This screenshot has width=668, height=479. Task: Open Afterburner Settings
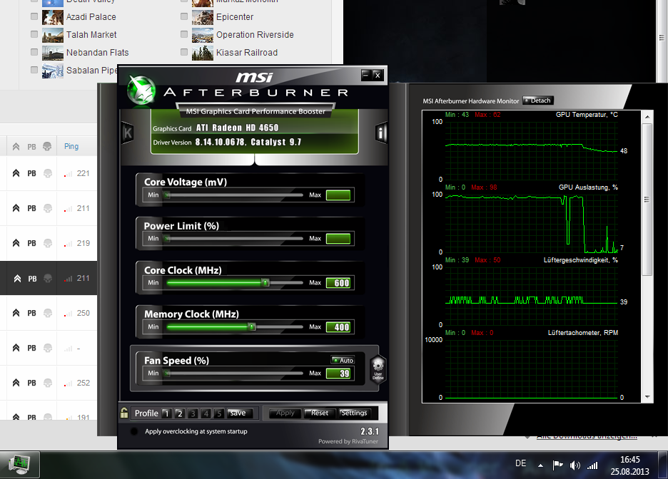click(x=355, y=413)
